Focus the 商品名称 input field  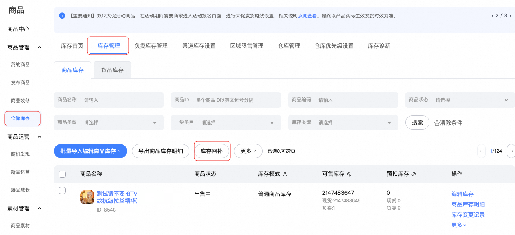click(109, 100)
